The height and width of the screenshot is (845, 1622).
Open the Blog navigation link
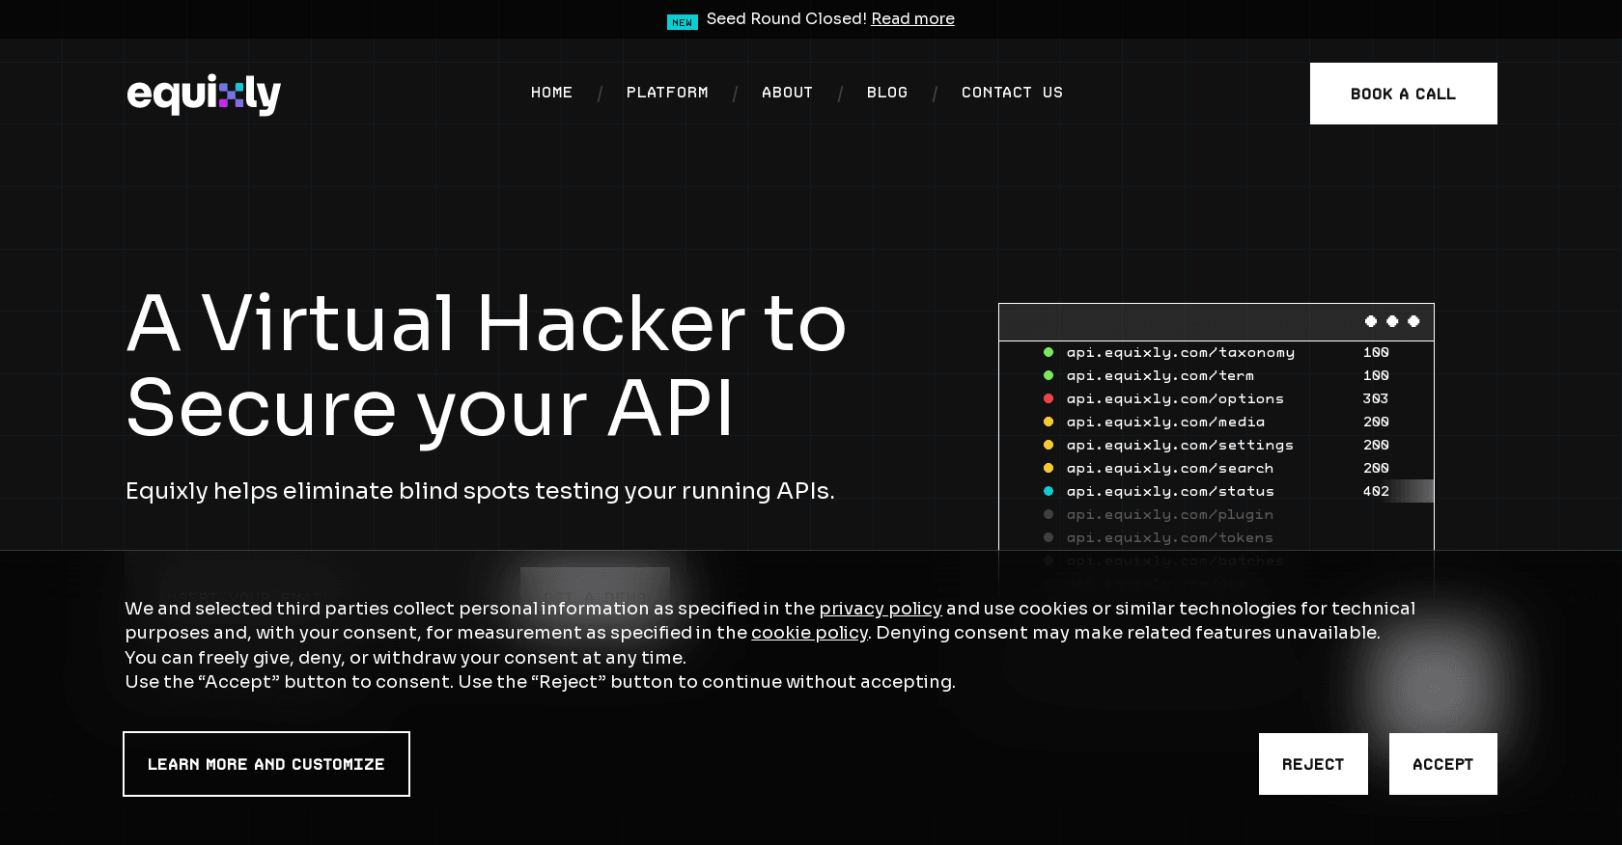887,93
